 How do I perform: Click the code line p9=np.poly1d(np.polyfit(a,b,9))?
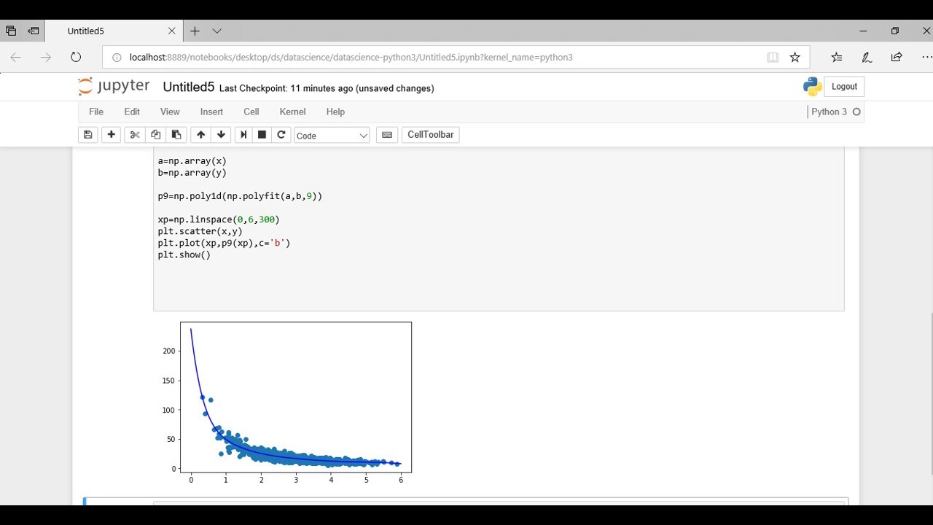click(240, 196)
